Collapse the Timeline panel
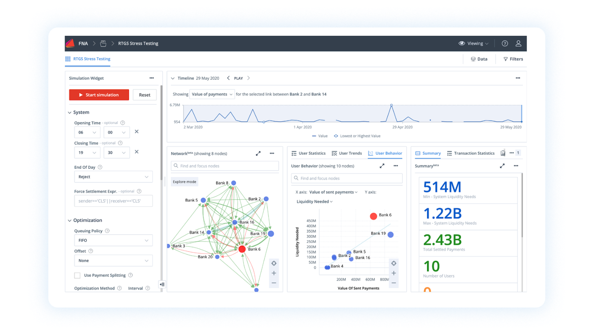 point(173,78)
